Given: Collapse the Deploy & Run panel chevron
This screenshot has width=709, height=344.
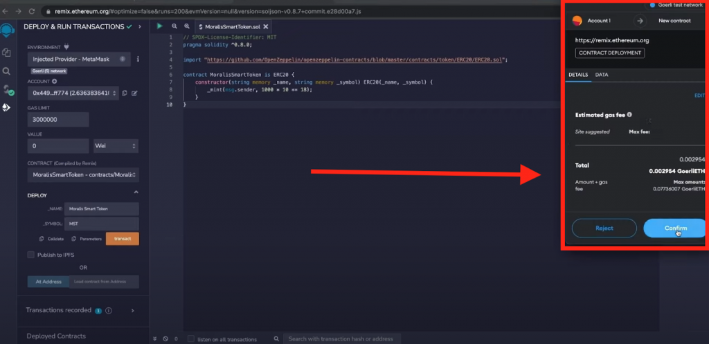Looking at the screenshot, I should pos(140,27).
